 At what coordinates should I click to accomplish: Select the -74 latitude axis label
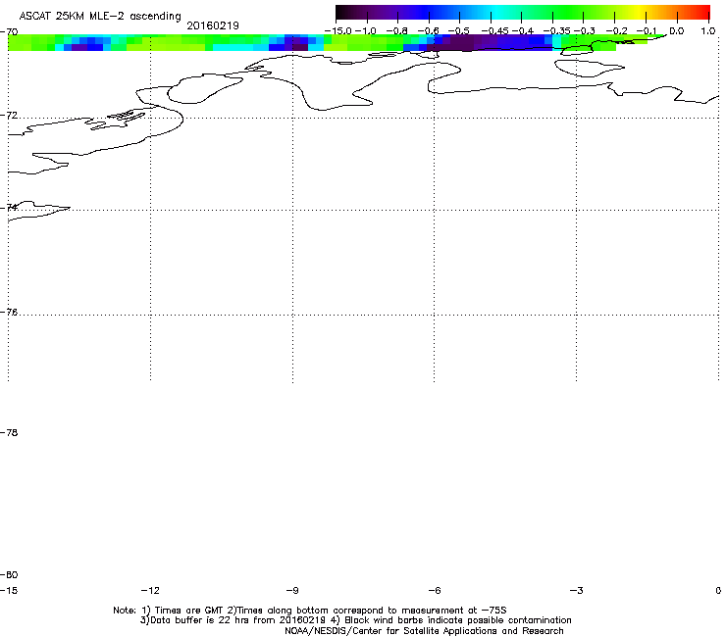pos(9,207)
